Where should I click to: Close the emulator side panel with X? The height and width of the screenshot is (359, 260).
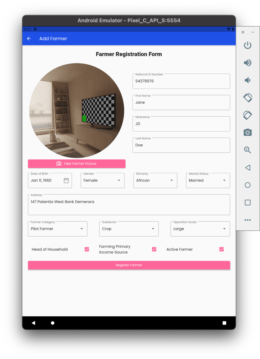click(243, 32)
